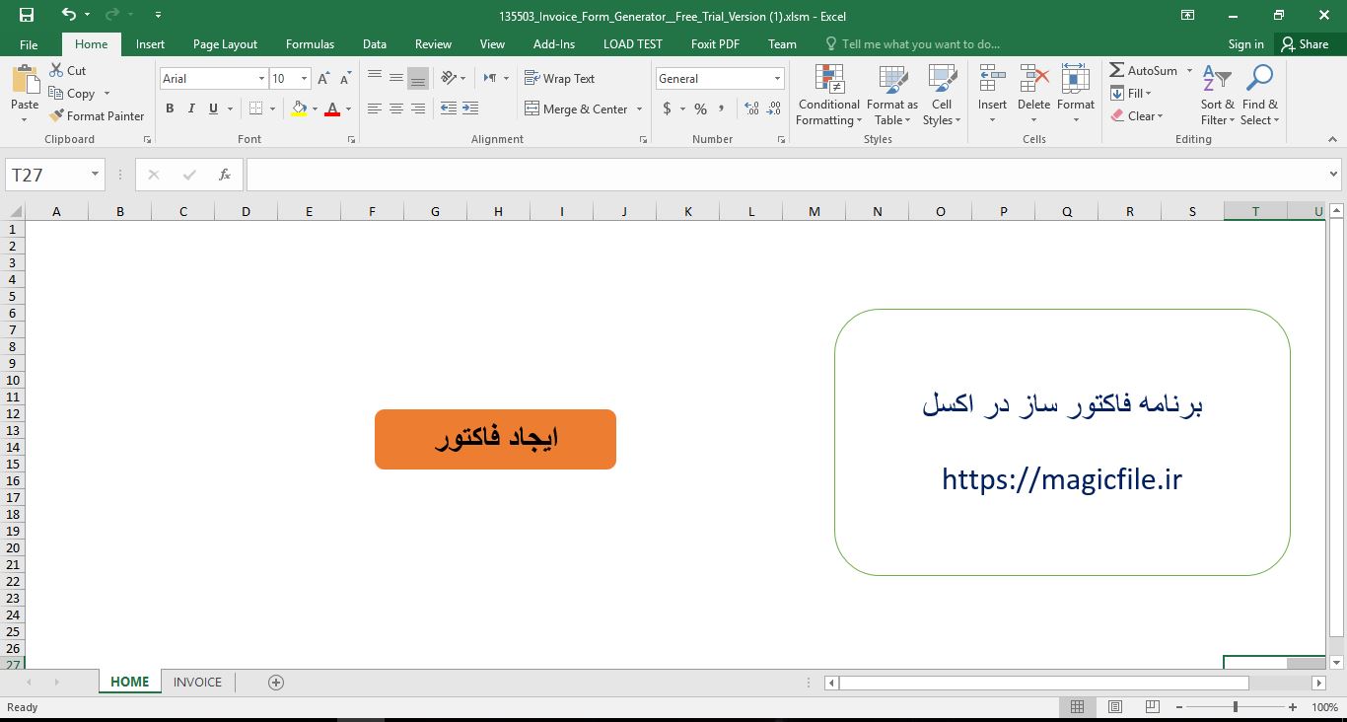Expand the formula bar
Screen dimensions: 1347x722
[1334, 175]
